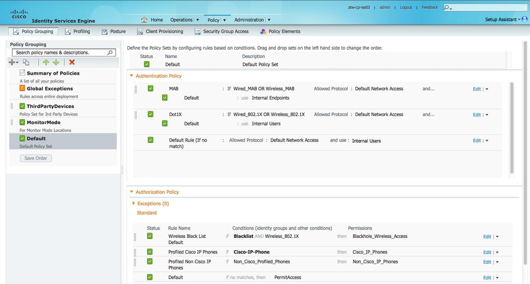This screenshot has height=284, width=530.
Task: Click the Cisco logo
Action: tap(19, 14)
